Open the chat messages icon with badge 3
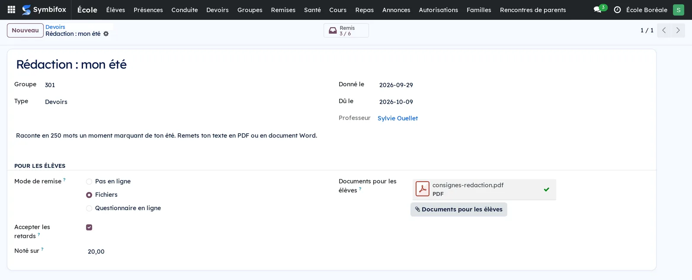This screenshot has width=692, height=280. 600,9
